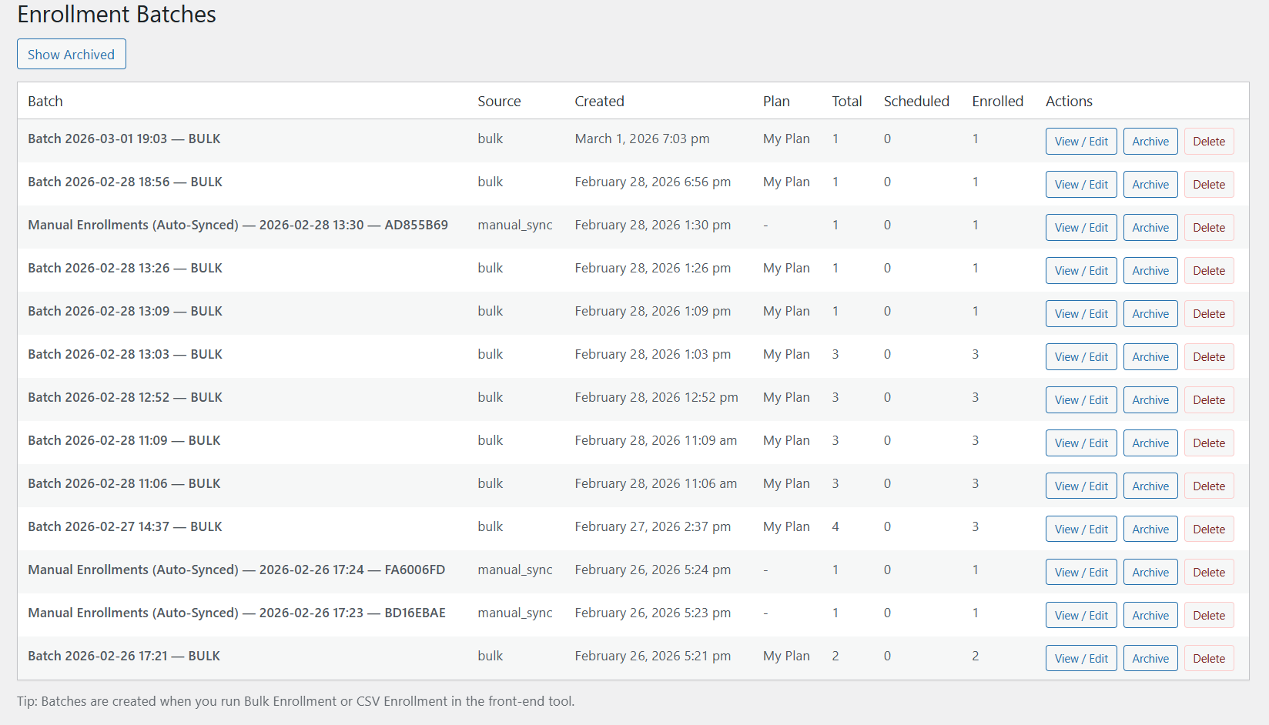Archive the Batch 2026-02-26 17:21 batch
Viewport: 1269px width, 725px height.
[1150, 658]
